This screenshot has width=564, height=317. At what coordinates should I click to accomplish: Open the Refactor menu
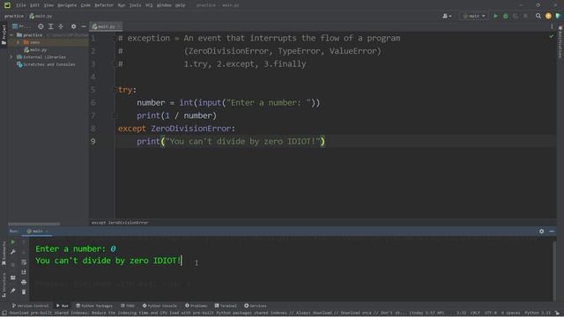104,5
